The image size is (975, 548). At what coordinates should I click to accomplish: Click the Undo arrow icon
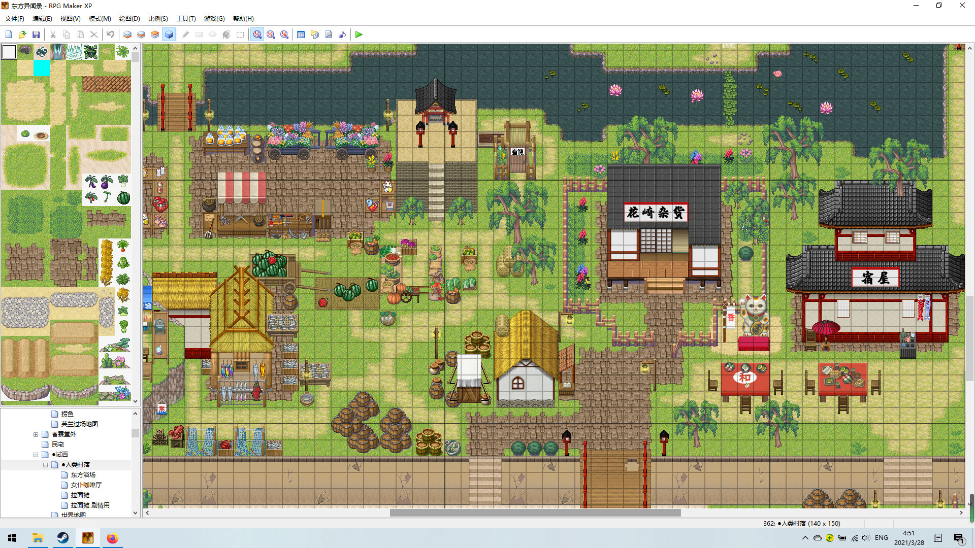[110, 35]
